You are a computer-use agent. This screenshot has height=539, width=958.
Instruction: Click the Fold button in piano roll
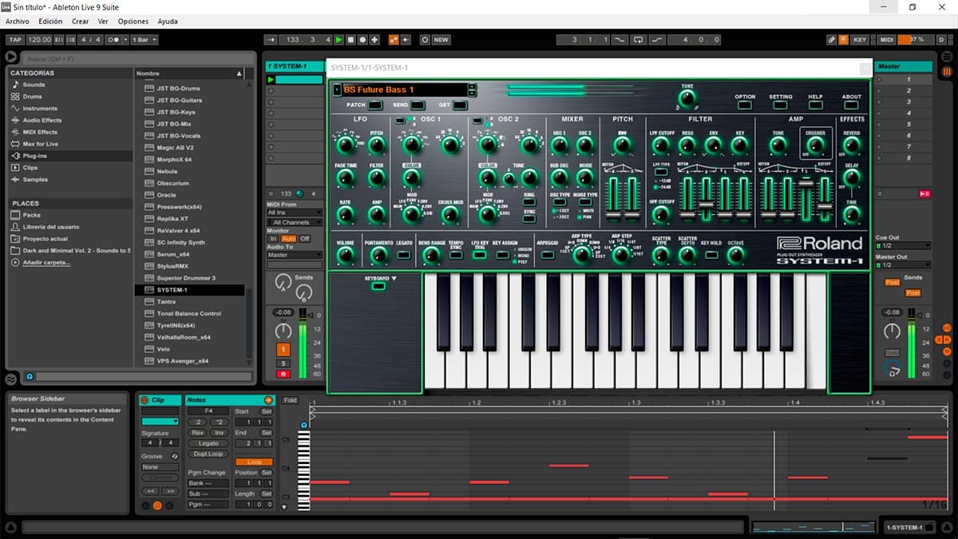pyautogui.click(x=290, y=400)
